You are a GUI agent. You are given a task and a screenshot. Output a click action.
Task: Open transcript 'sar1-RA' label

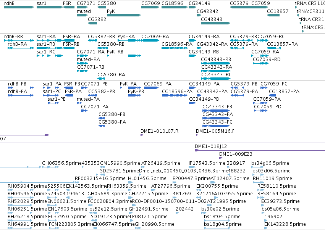click(46, 37)
